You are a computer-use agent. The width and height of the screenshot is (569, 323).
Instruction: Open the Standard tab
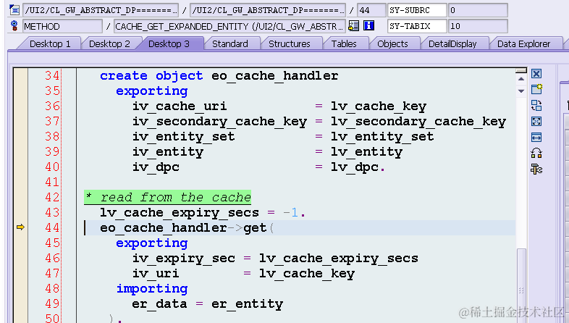[x=230, y=44]
